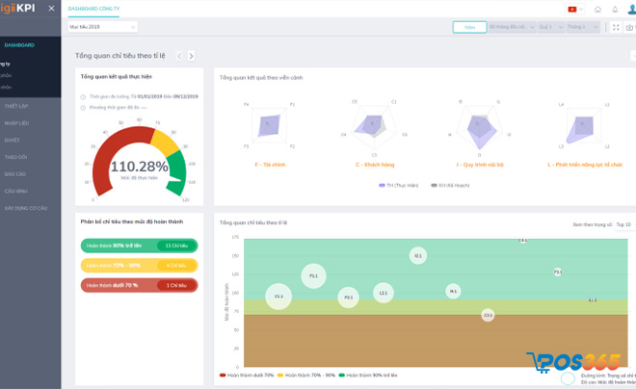
Task: Click the 'F - Tài chính' radar chart label
Action: pos(270,165)
